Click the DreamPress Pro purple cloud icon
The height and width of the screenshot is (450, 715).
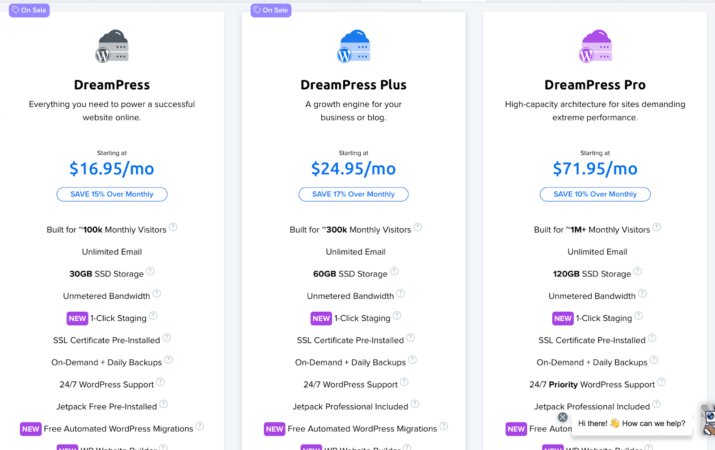click(595, 46)
